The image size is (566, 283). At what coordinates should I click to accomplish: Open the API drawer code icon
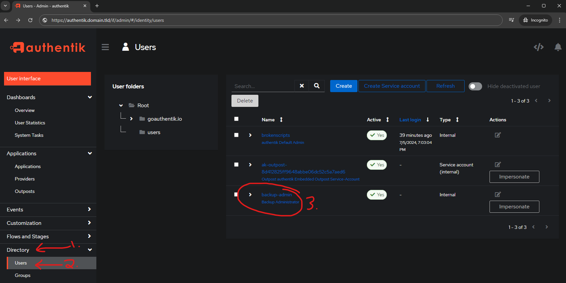[539, 47]
